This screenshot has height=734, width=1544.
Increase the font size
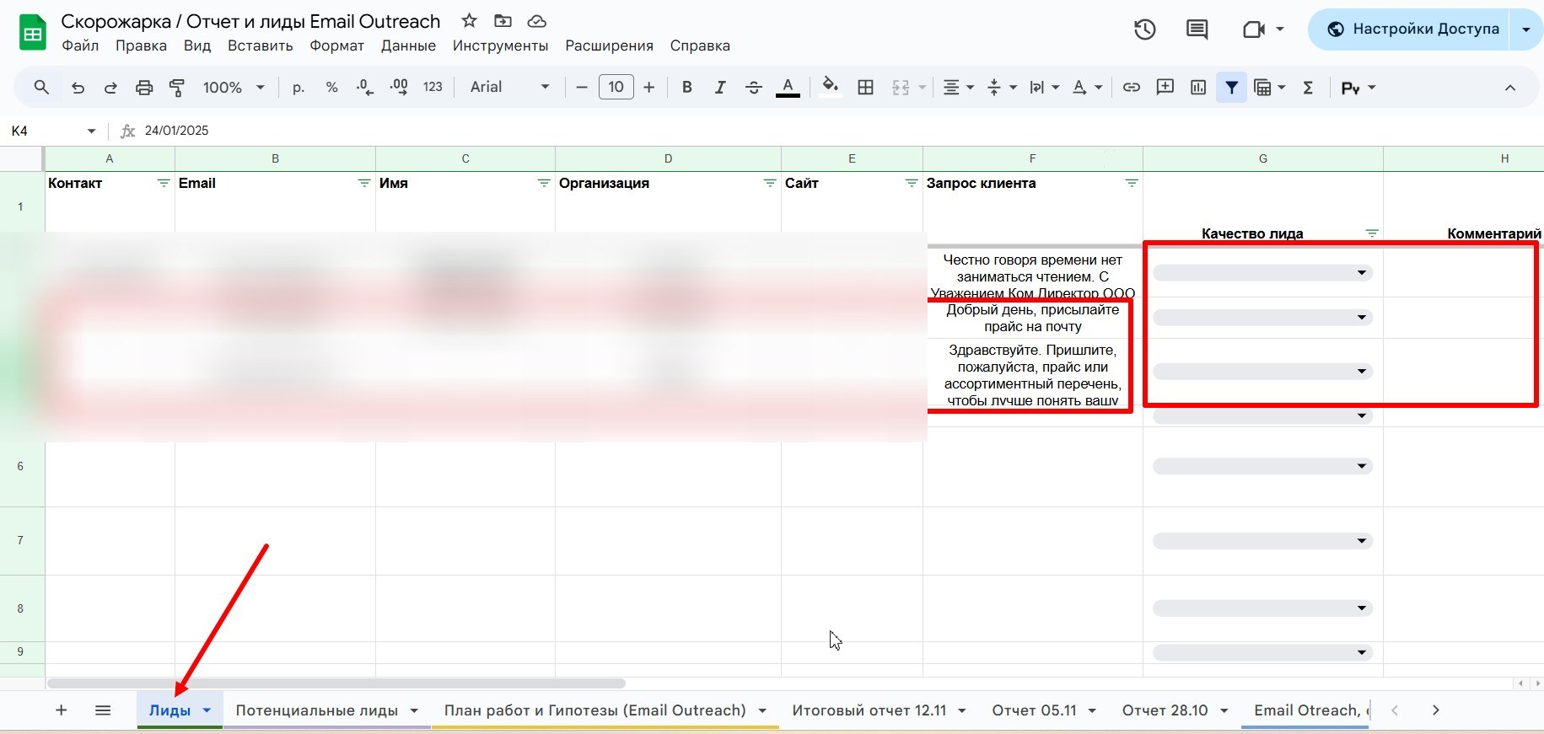click(x=648, y=88)
